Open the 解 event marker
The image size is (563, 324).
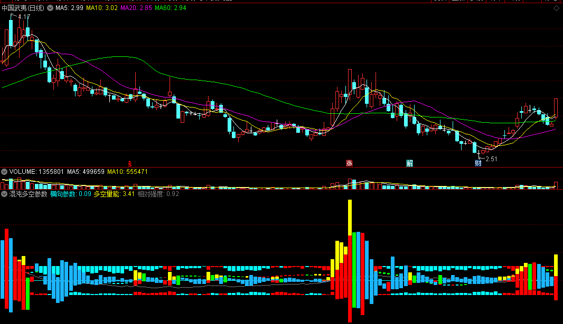pos(410,163)
